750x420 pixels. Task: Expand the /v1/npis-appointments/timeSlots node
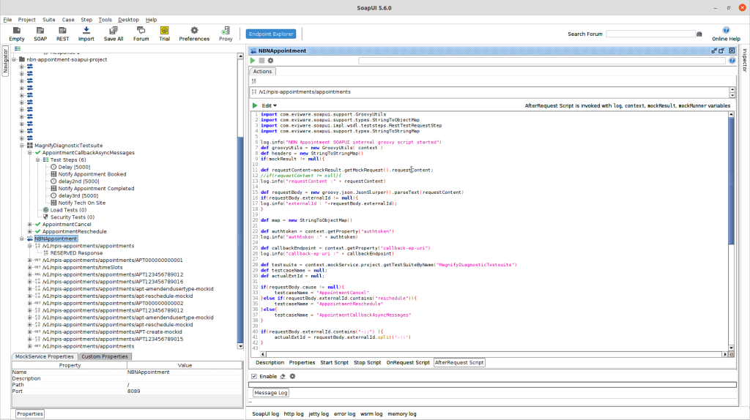tap(30, 267)
